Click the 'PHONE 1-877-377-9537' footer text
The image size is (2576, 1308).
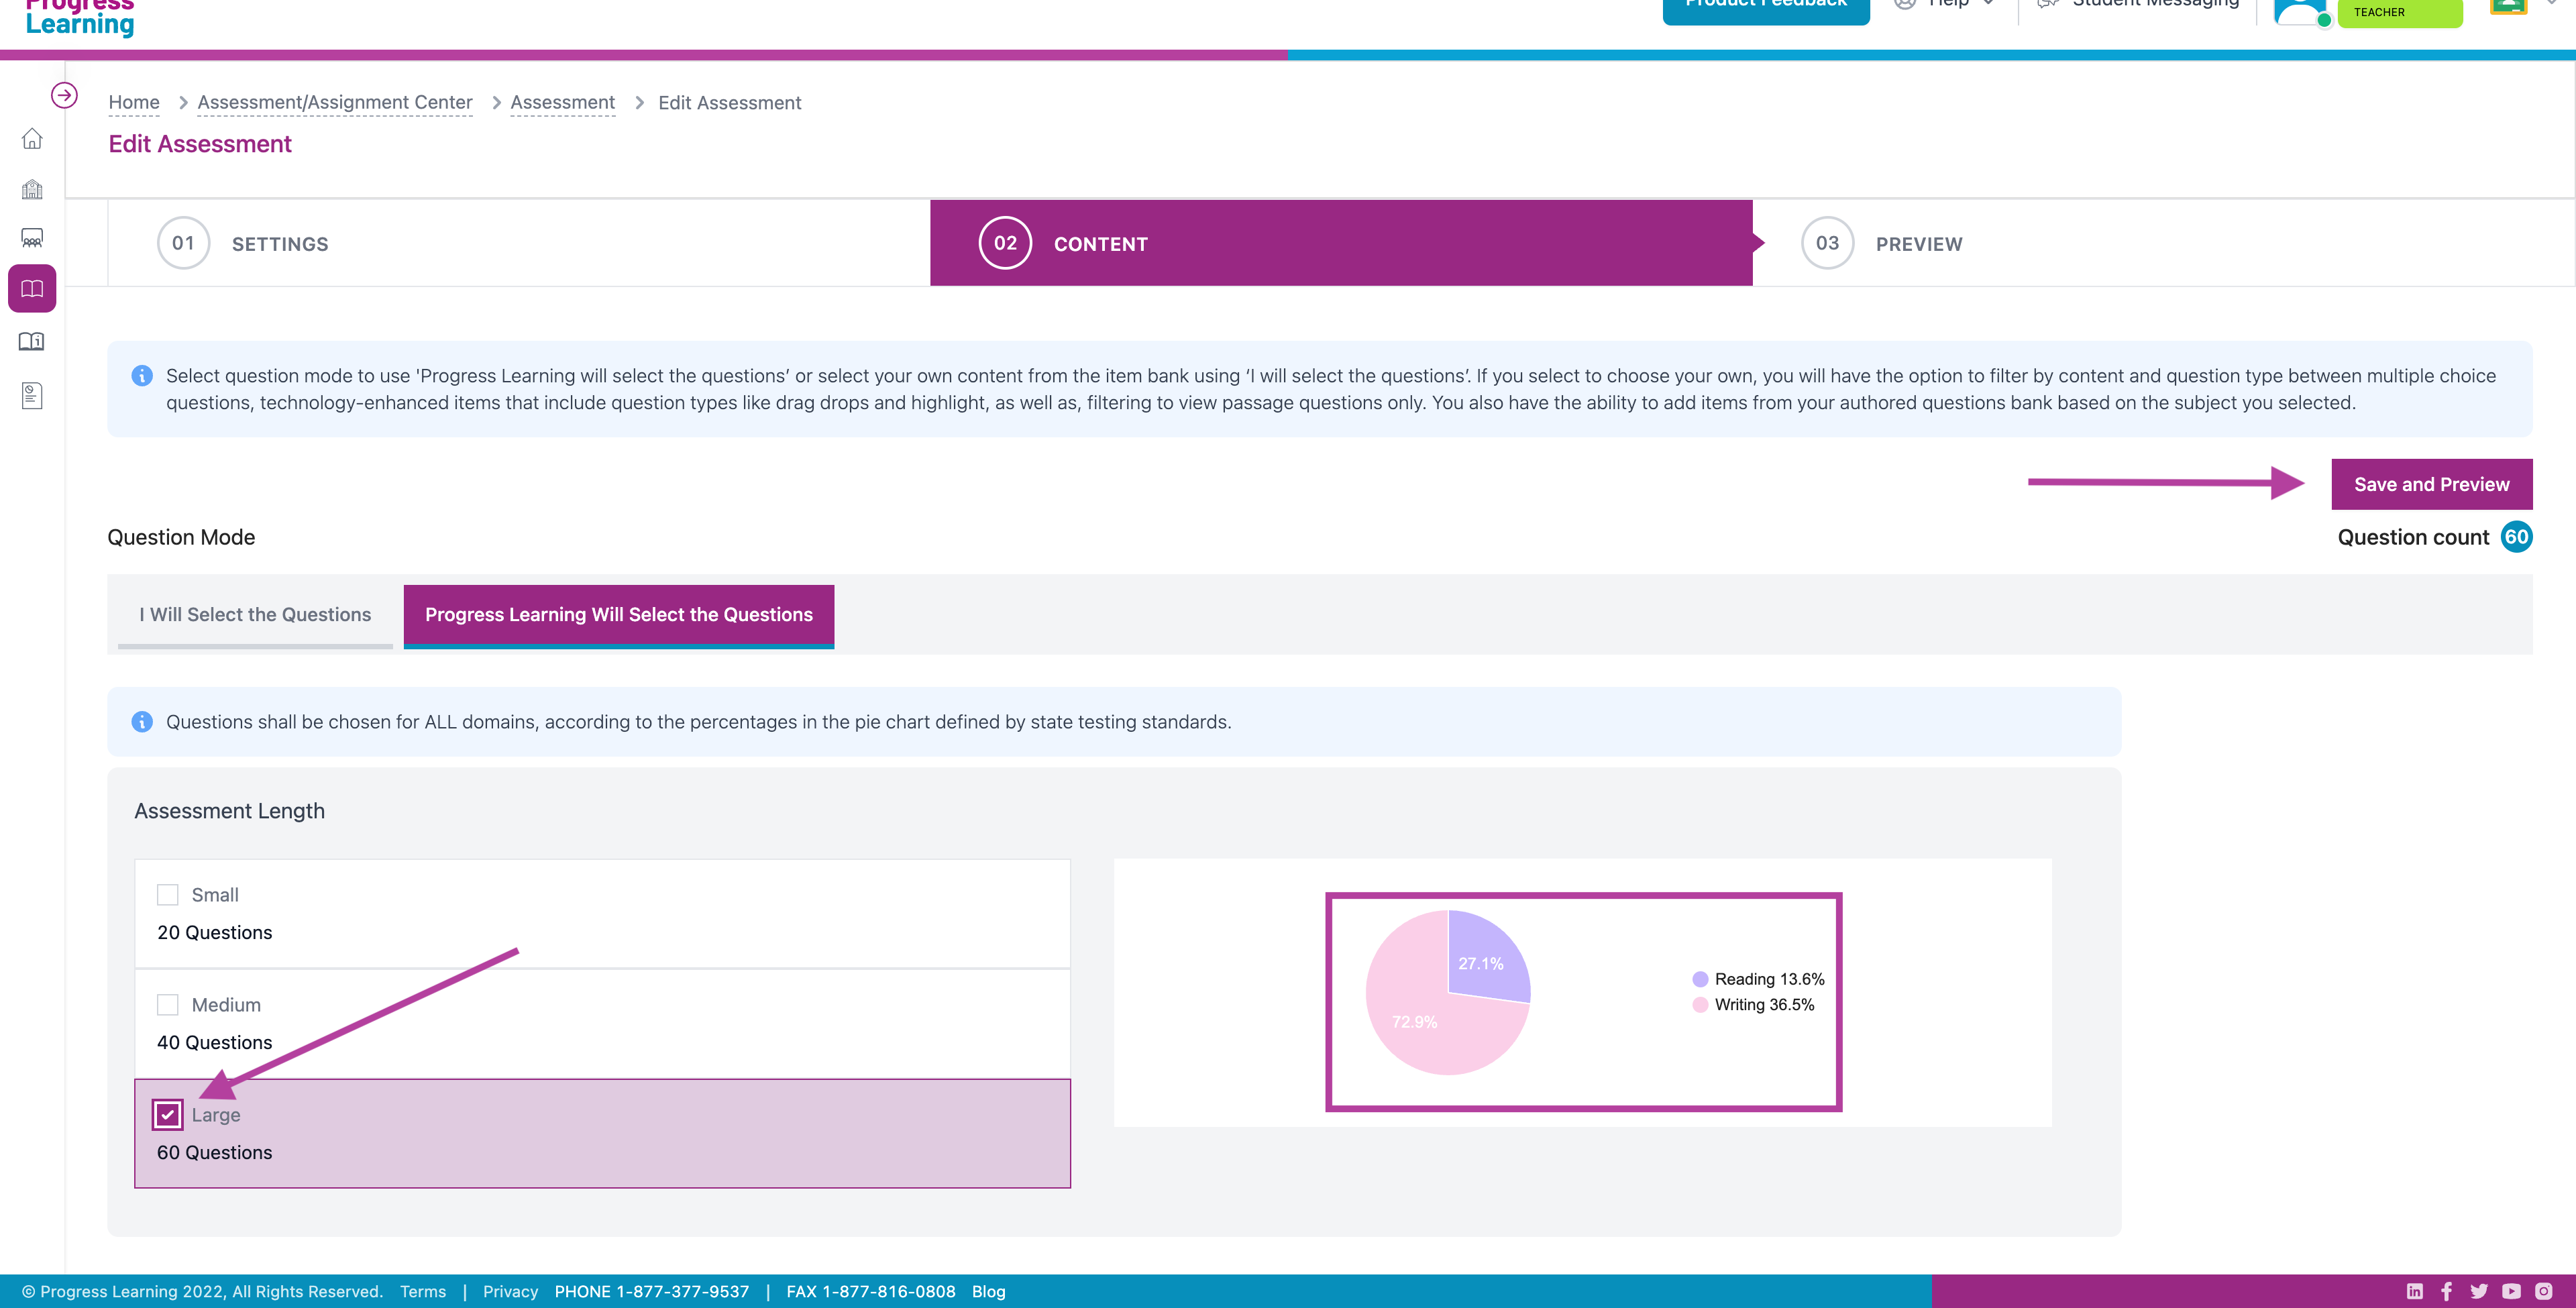[652, 1291]
